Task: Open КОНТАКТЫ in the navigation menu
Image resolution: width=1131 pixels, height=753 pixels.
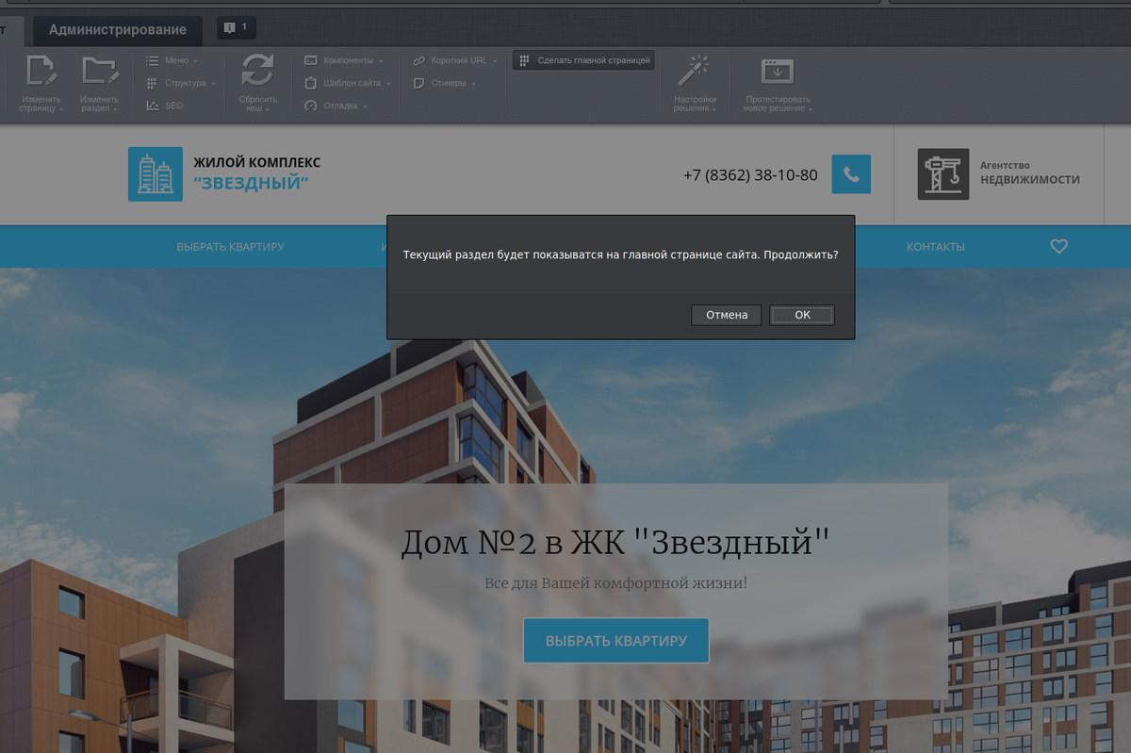Action: (x=936, y=247)
